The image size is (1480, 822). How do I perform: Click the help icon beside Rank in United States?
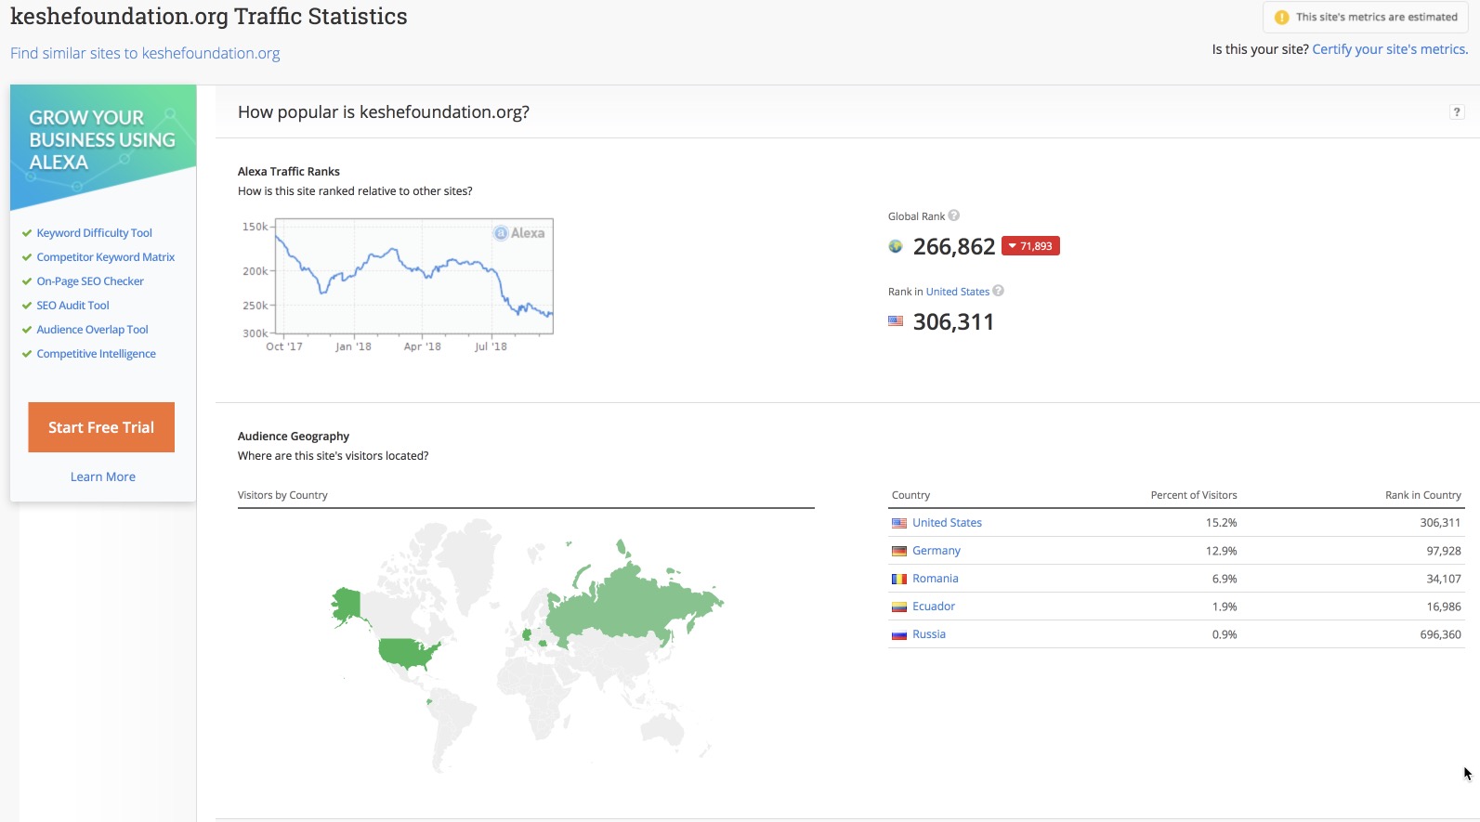(999, 291)
